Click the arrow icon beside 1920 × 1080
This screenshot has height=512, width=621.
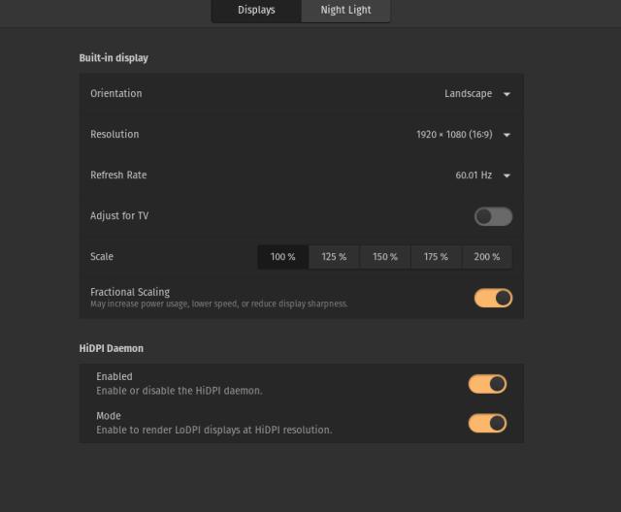coord(507,135)
